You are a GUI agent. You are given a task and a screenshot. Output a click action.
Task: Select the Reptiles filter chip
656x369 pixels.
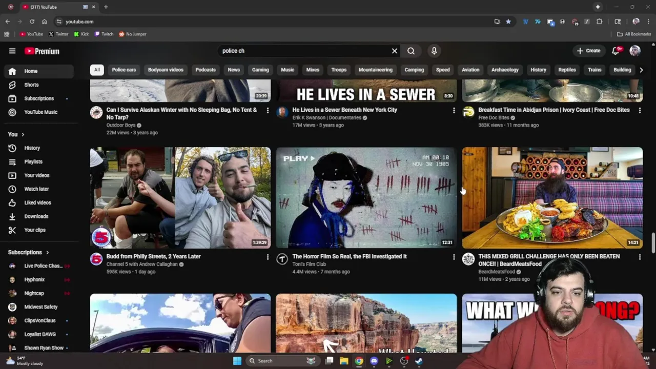click(567, 70)
